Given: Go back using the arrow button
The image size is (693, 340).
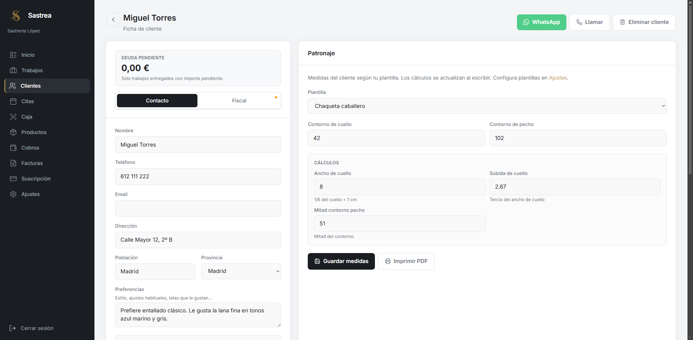Looking at the screenshot, I should point(113,20).
